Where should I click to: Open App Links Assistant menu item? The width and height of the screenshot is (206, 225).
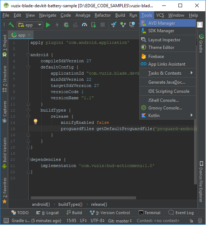coord(168,64)
